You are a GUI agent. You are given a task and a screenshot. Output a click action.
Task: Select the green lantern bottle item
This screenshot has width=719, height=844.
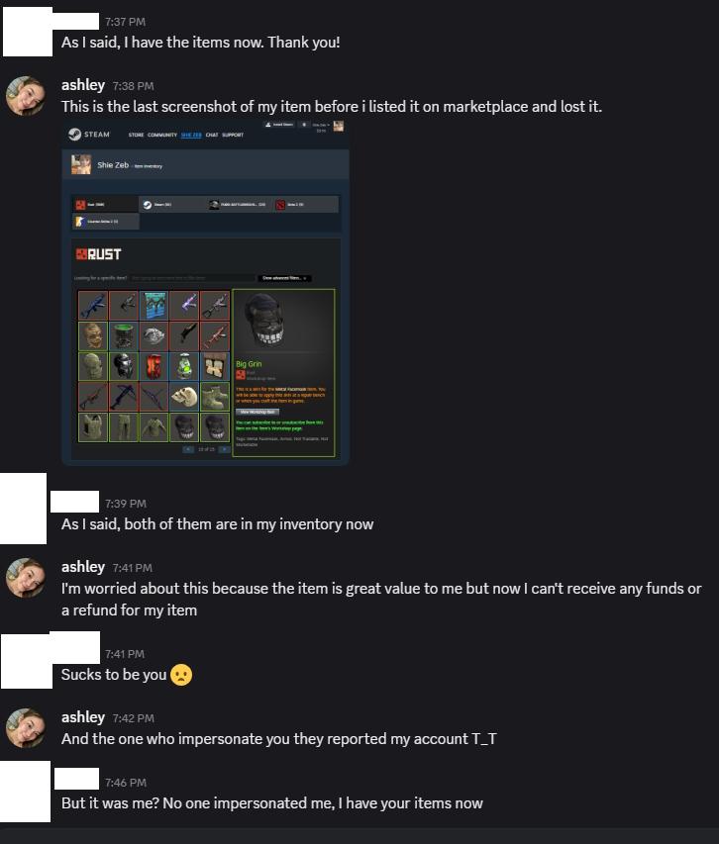coord(184,366)
